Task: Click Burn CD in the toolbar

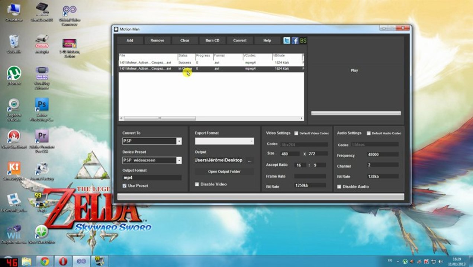Action: (212, 40)
